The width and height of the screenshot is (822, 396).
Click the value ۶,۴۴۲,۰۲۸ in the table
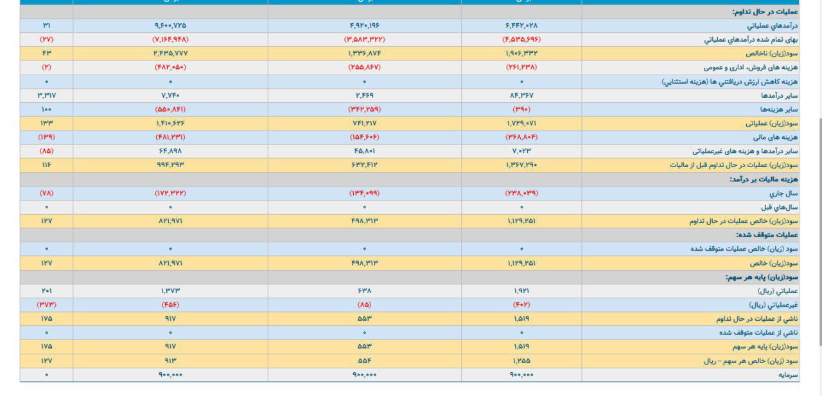point(521,26)
